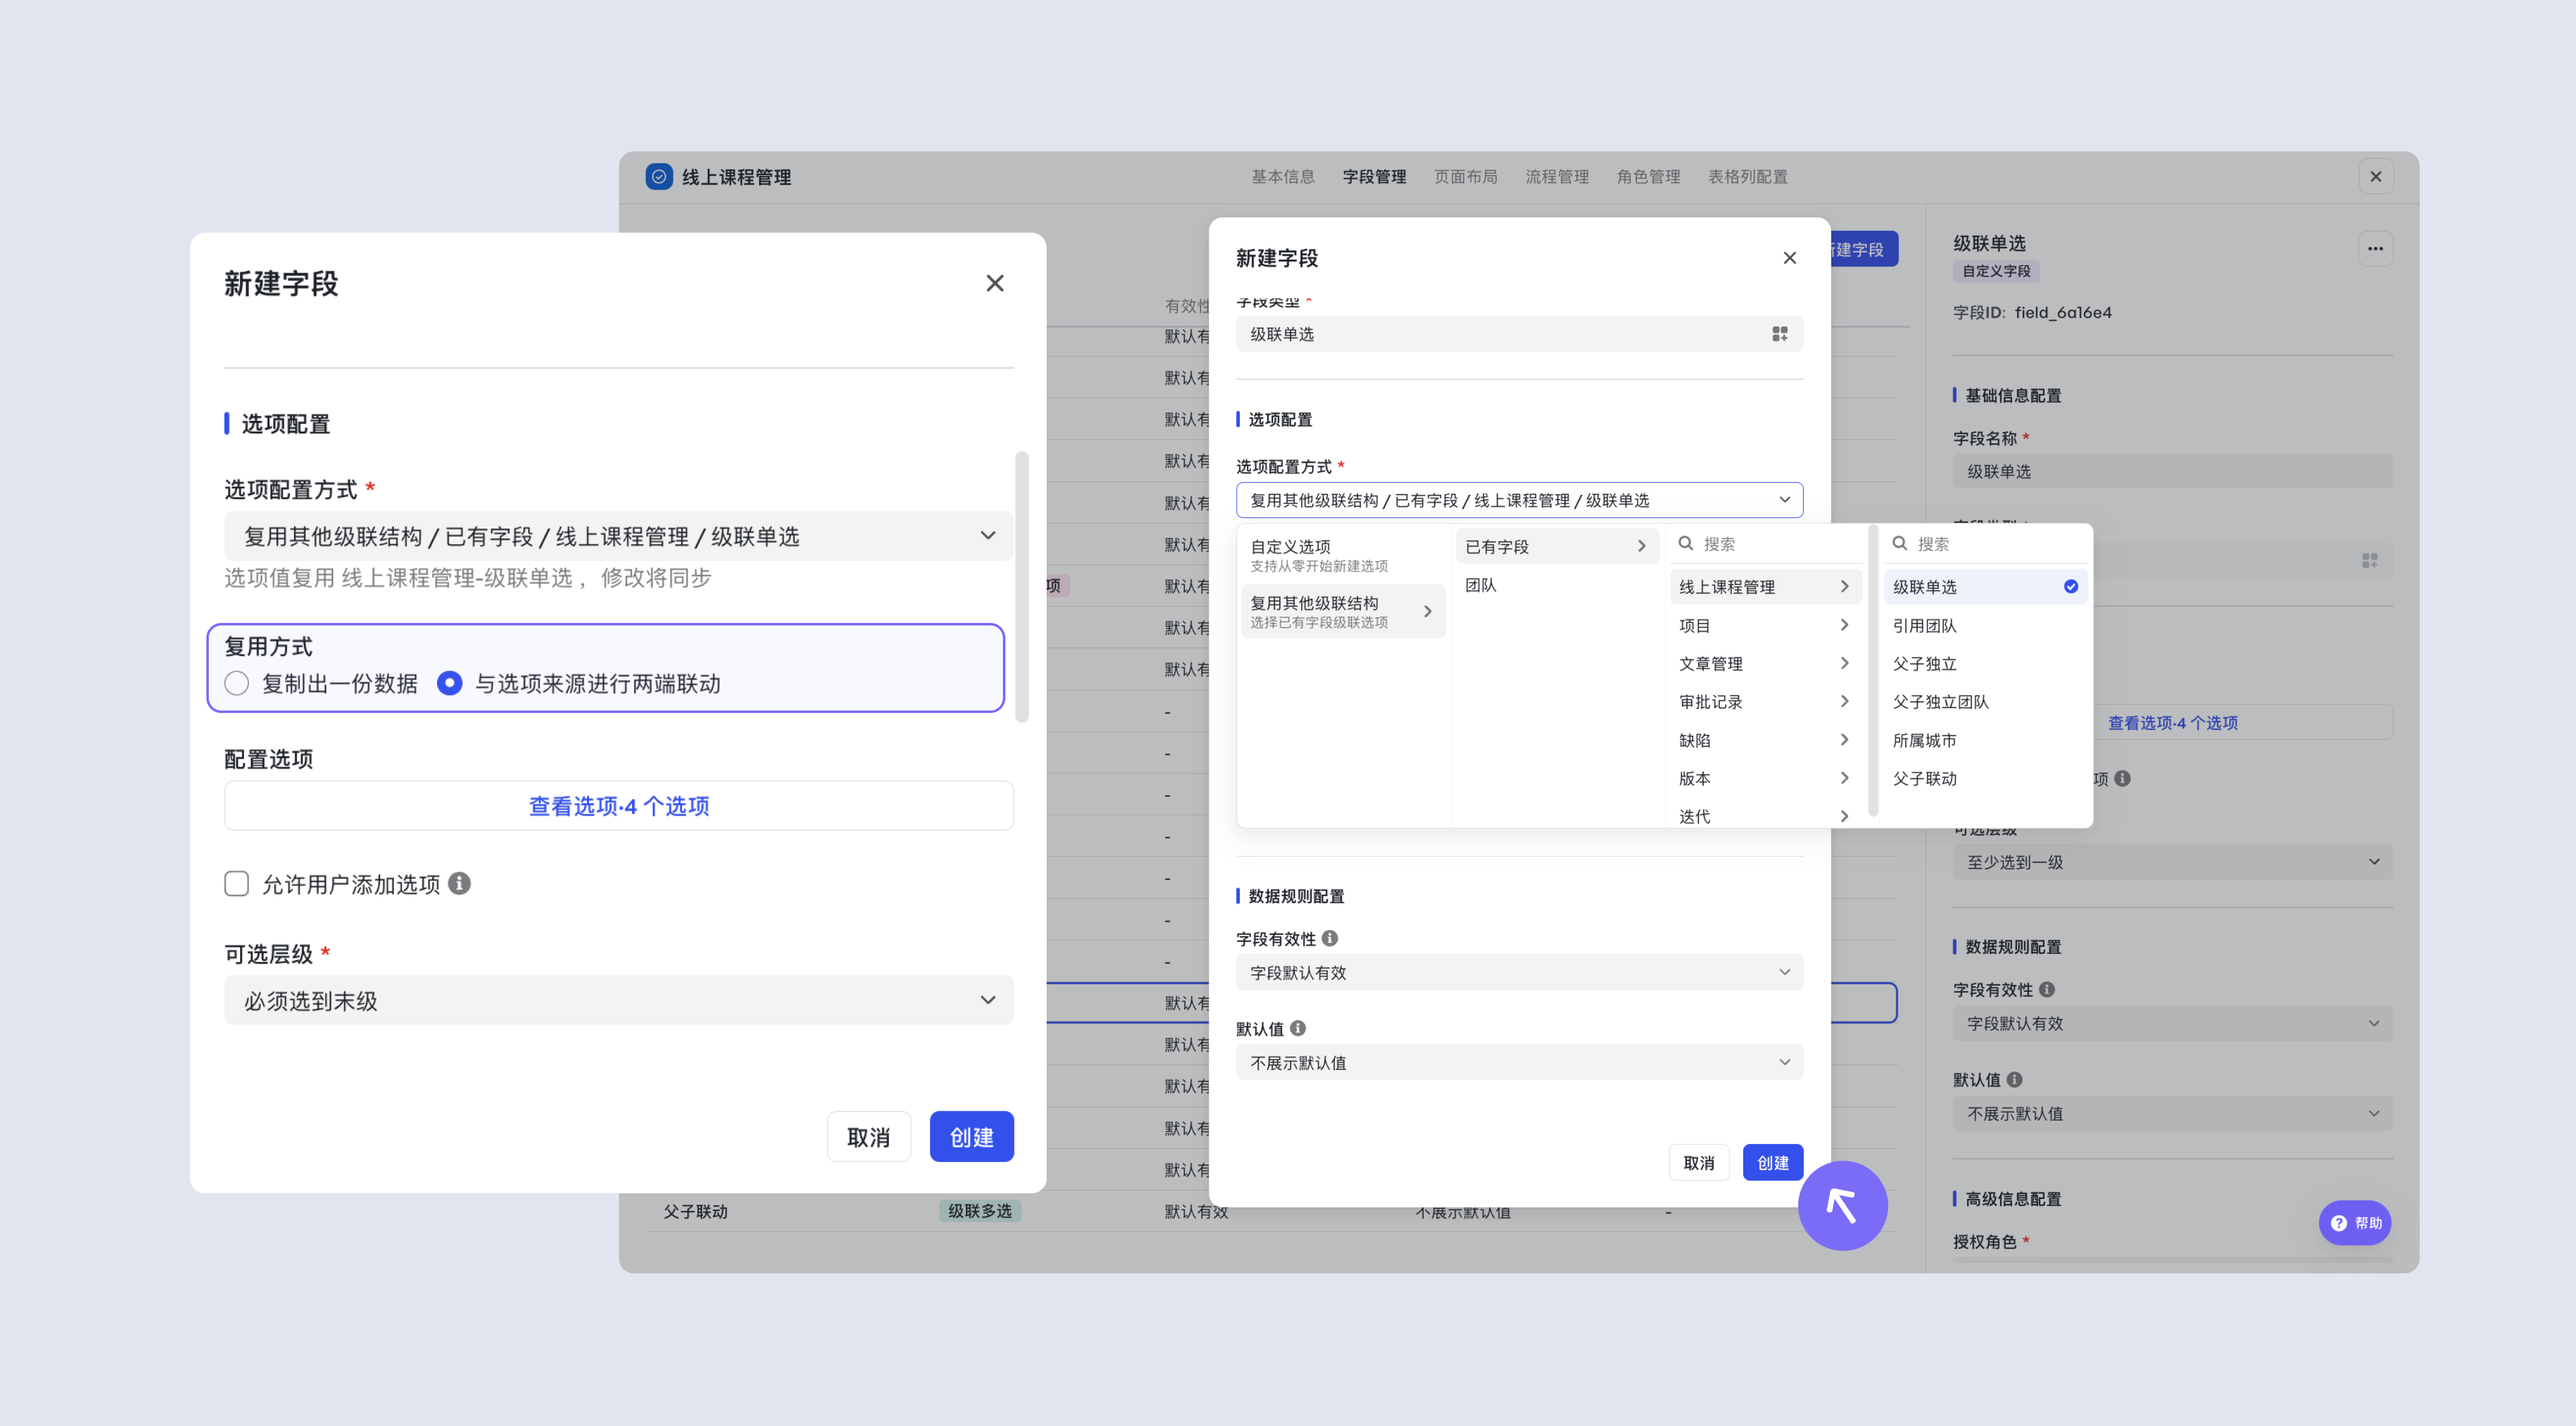Expand the 版本 workspace item
This screenshot has height=1426, width=2576.
[x=1765, y=778]
